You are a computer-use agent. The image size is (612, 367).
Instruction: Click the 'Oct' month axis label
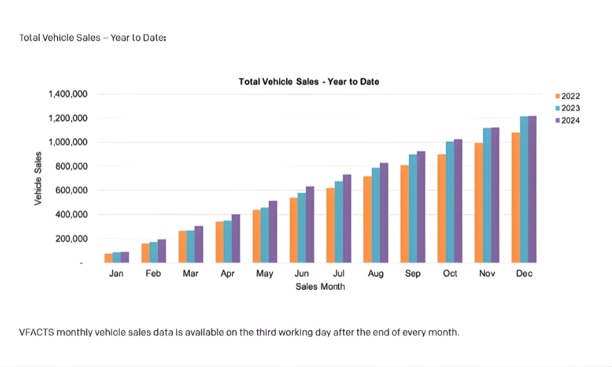point(450,274)
